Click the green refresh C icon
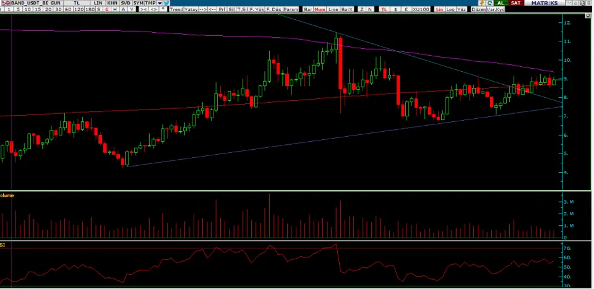Image resolution: width=594 pixels, height=289 pixels. 489,3
